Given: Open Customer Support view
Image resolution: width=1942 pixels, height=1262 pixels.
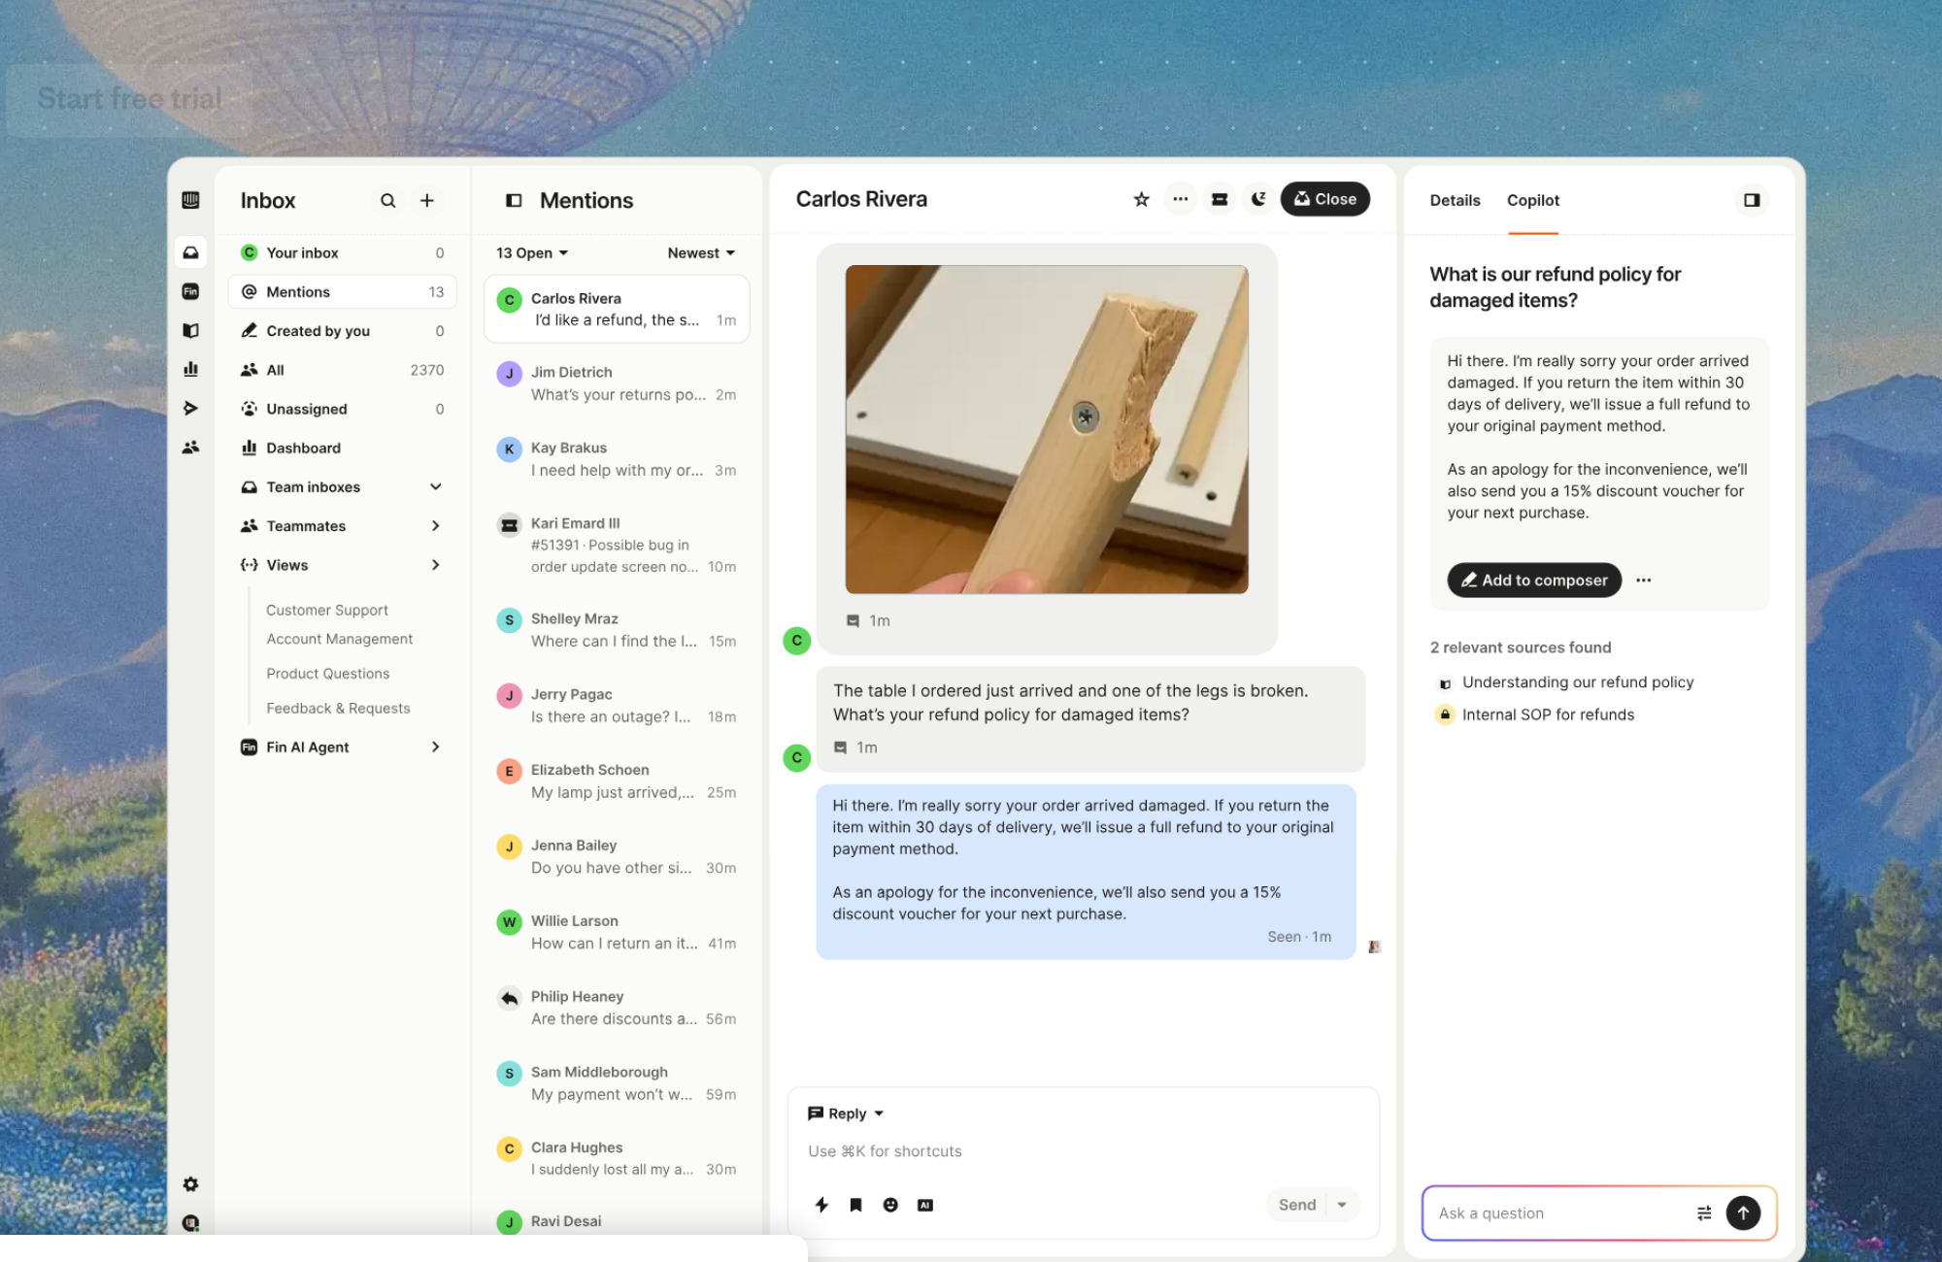Looking at the screenshot, I should coord(327,610).
